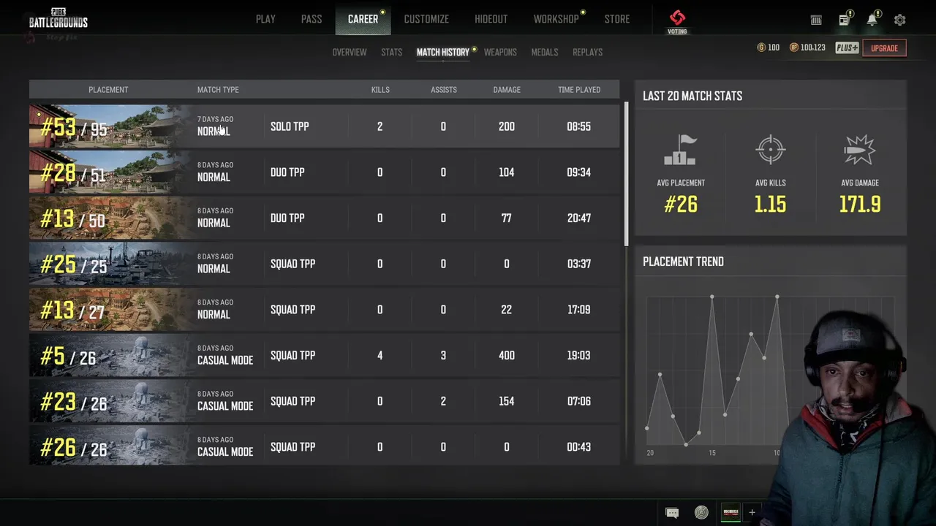
Task: Click the G-Coin balance icon
Action: pos(761,47)
